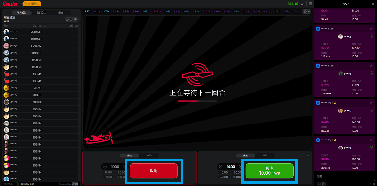Open the orange how-to-play button
The height and width of the screenshot is (186, 377).
click(32, 4)
